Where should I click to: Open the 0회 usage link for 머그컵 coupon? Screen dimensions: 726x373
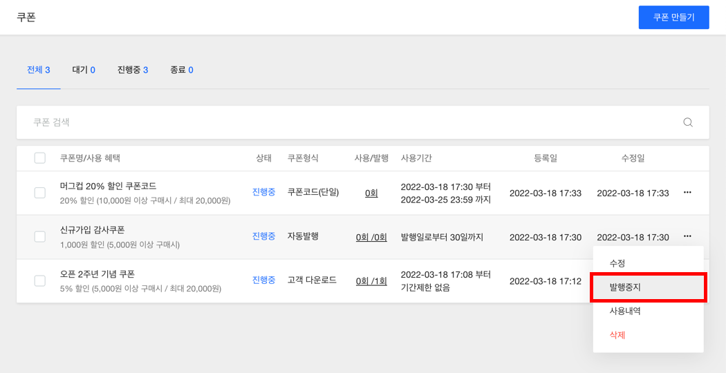pyautogui.click(x=371, y=193)
